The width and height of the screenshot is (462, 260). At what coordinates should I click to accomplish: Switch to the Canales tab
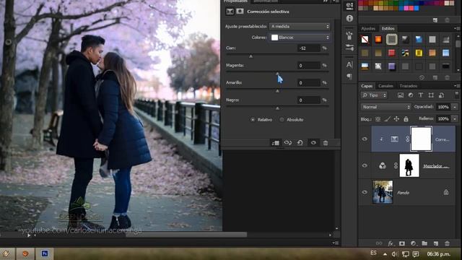[385, 86]
